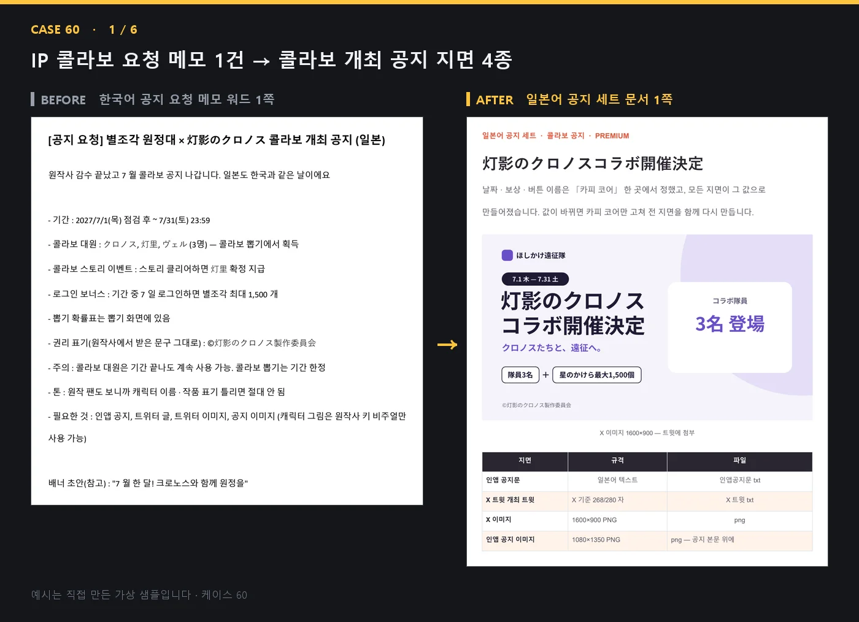Click the memo line starting "- 주의 : 콜라보 대원은"
This screenshot has width=859, height=622.
pos(187,367)
